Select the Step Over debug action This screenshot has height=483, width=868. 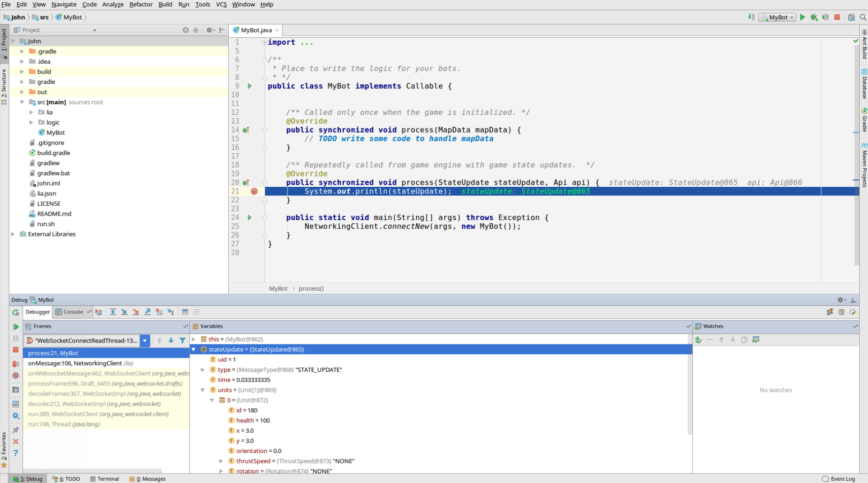[x=112, y=312]
